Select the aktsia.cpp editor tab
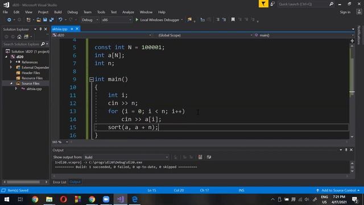The height and width of the screenshot is (205, 364). [x=60, y=29]
